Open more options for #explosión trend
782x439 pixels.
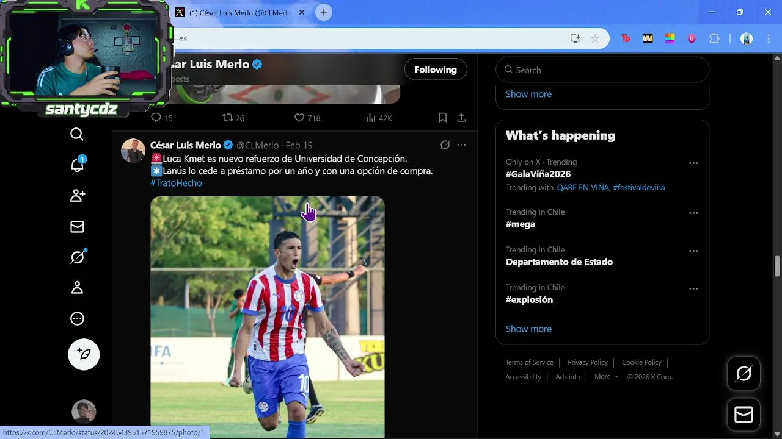click(693, 288)
